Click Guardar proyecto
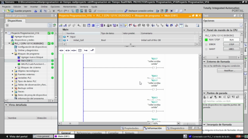This screenshot has width=248, height=139. tap(21, 11)
